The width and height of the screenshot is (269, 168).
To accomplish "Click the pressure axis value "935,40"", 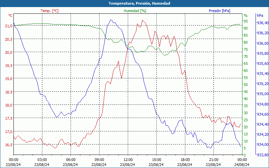I will (x=263, y=74).
